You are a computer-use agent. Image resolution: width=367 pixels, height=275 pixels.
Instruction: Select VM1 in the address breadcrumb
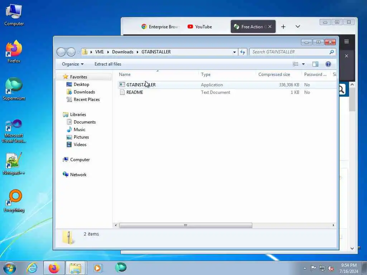[99, 52]
